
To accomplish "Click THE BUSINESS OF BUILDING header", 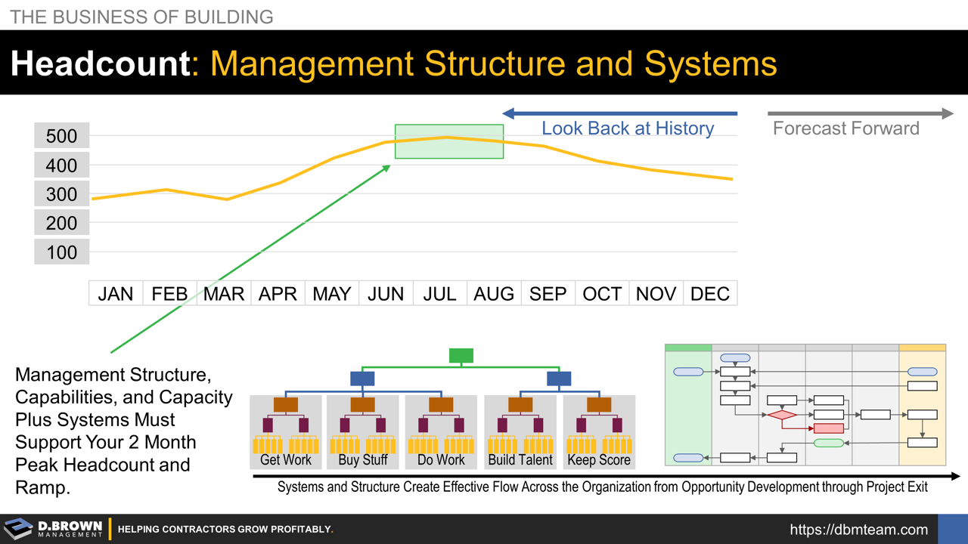I will [142, 17].
